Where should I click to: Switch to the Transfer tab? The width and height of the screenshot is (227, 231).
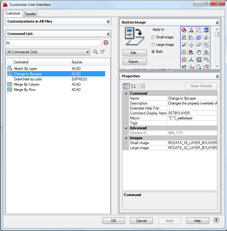[30, 14]
